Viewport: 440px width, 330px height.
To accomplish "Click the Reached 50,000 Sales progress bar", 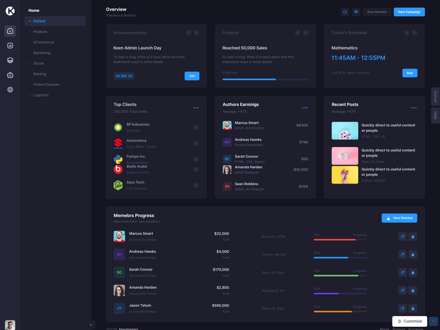I will [x=265, y=79].
